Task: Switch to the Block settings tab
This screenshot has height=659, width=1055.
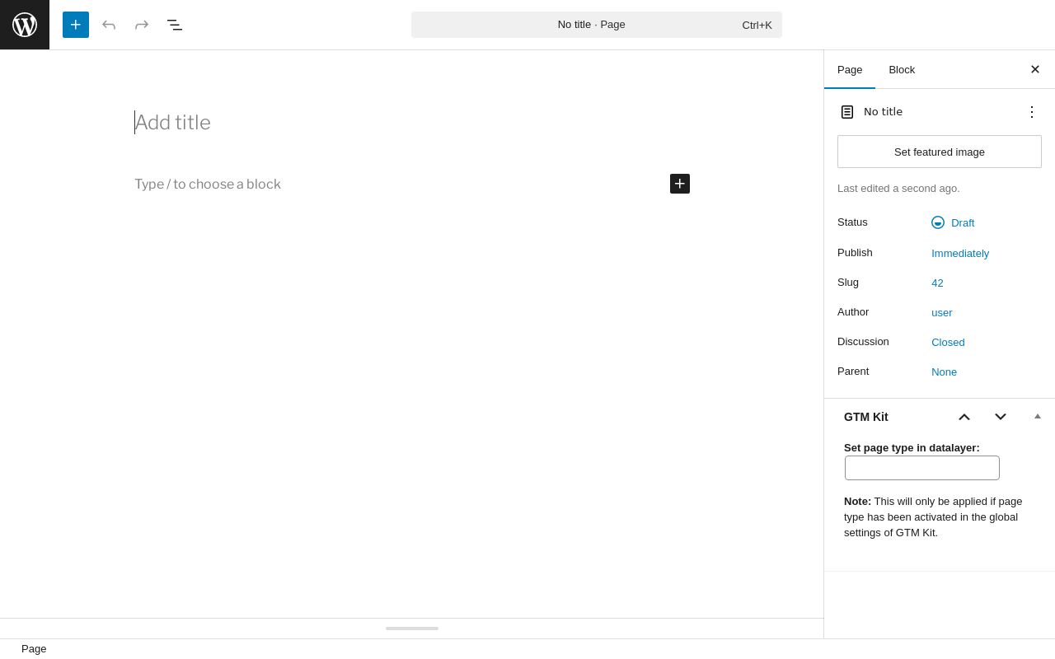Action: point(902,70)
